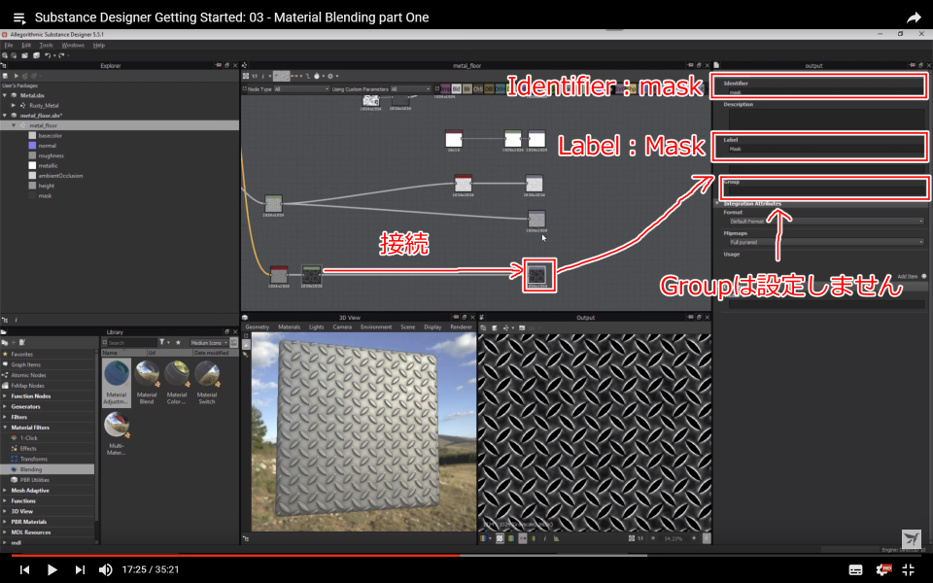This screenshot has width=933, height=583.
Task: Collapse the Integration Attributes section
Action: pyautogui.click(x=717, y=203)
